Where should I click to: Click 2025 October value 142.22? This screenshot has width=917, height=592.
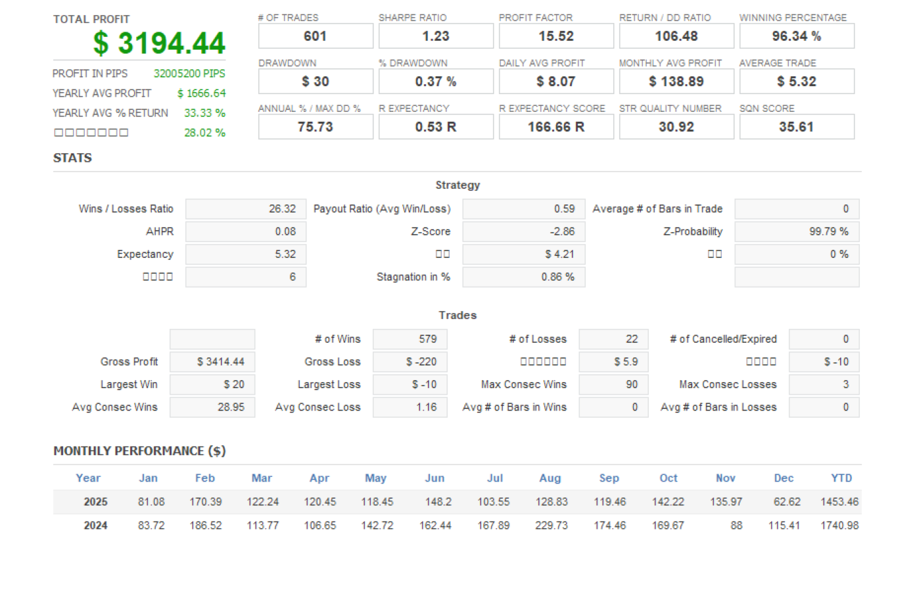[x=668, y=502]
